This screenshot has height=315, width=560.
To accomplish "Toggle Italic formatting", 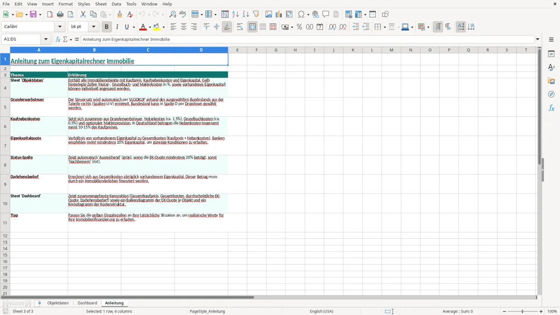I will click(x=117, y=27).
